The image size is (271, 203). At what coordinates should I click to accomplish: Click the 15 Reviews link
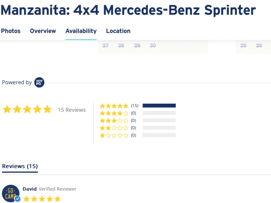(72, 110)
